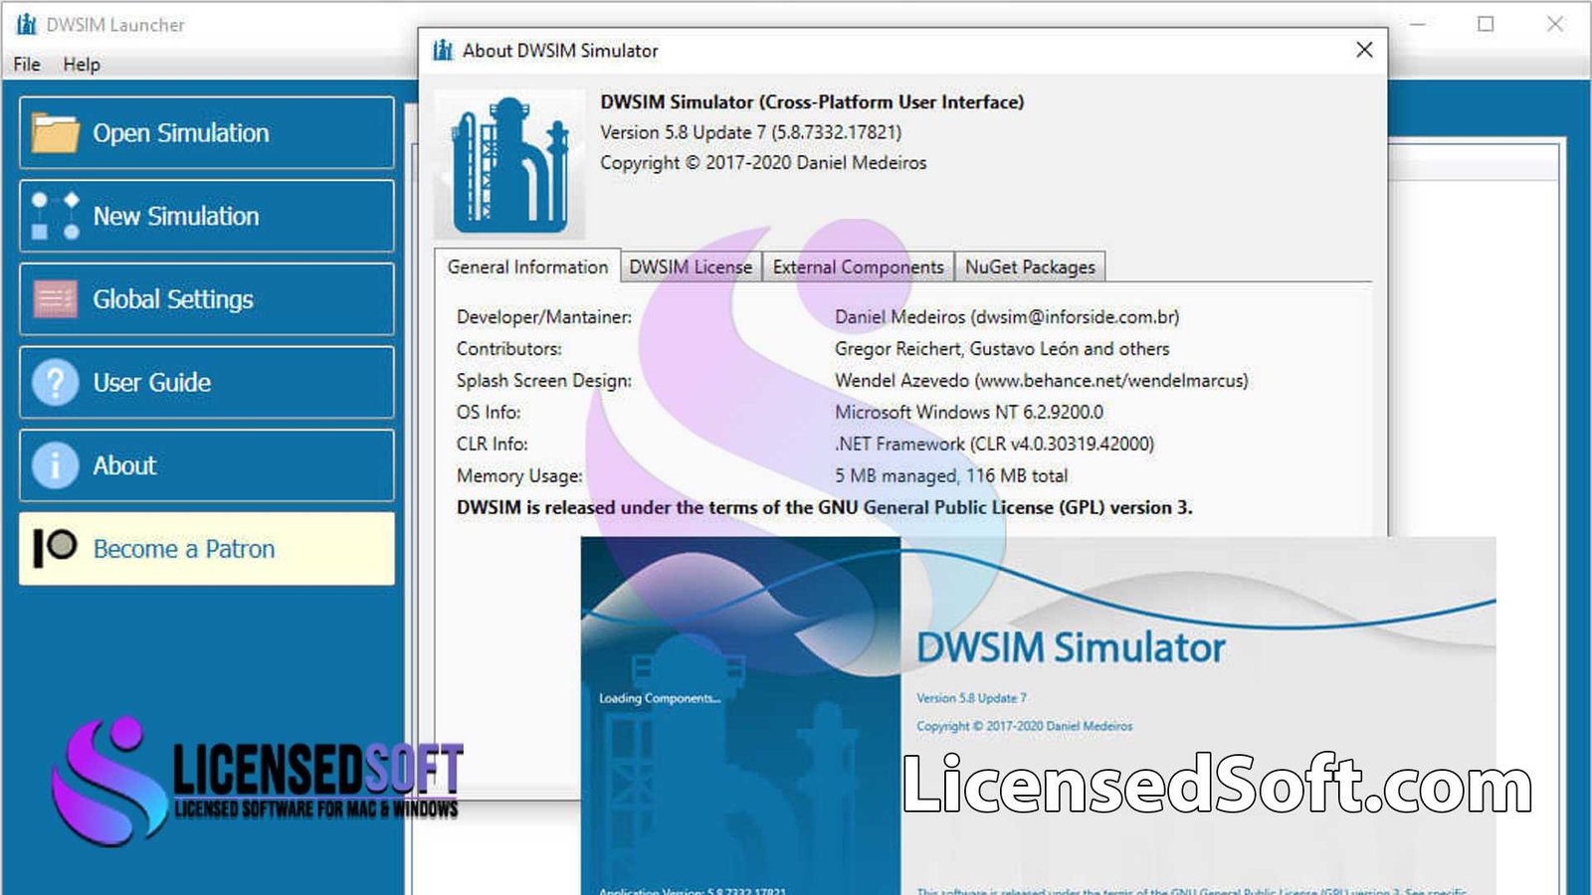Click the New Simulation flowsheet icon
This screenshot has height=895, width=1592.
[x=55, y=216]
